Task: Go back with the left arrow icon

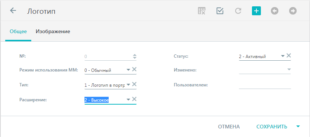Action: point(13,11)
